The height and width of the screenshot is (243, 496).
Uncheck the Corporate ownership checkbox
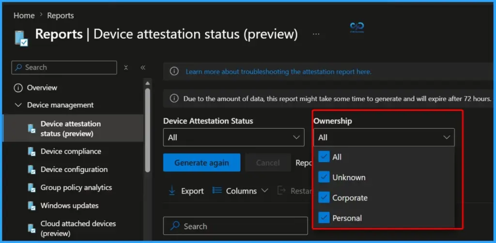click(x=324, y=197)
